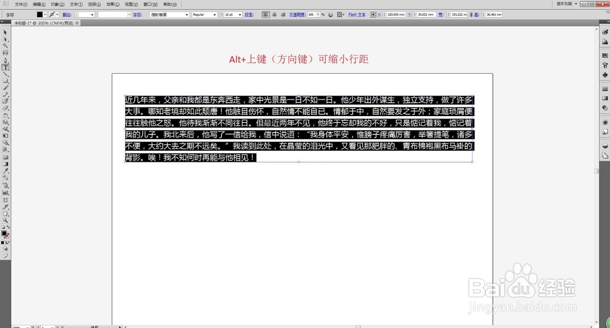Select the Rotate tool

click(x=5, y=115)
